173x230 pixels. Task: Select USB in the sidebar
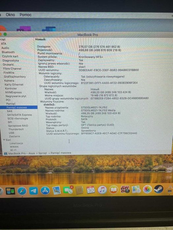pos(12,133)
